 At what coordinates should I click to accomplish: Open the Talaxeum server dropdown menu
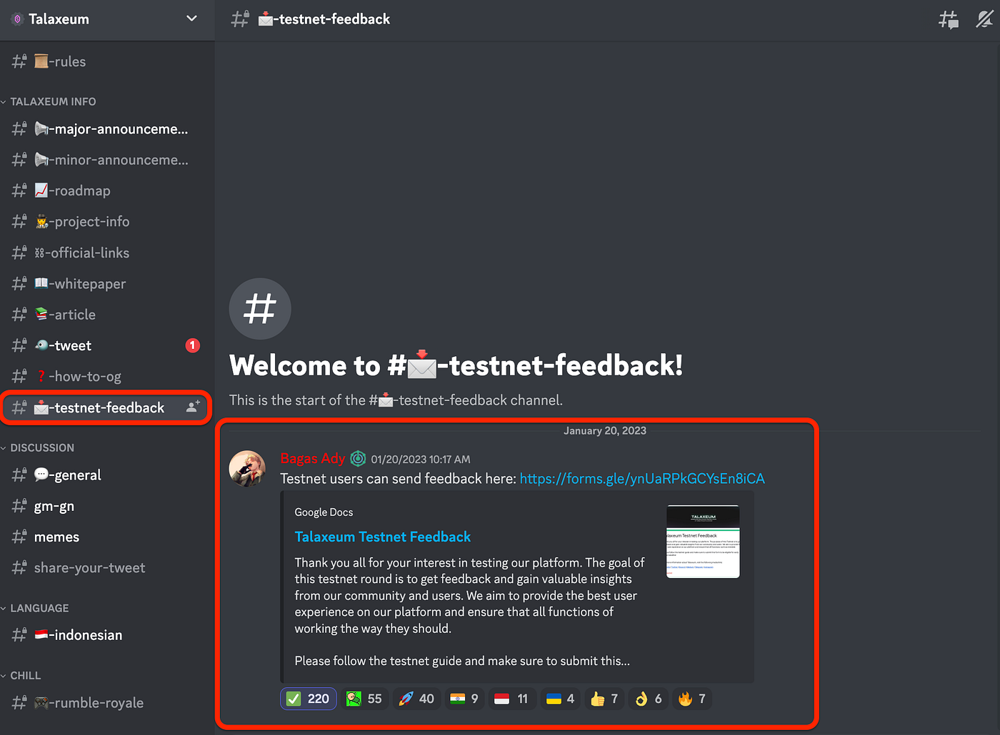coord(191,19)
